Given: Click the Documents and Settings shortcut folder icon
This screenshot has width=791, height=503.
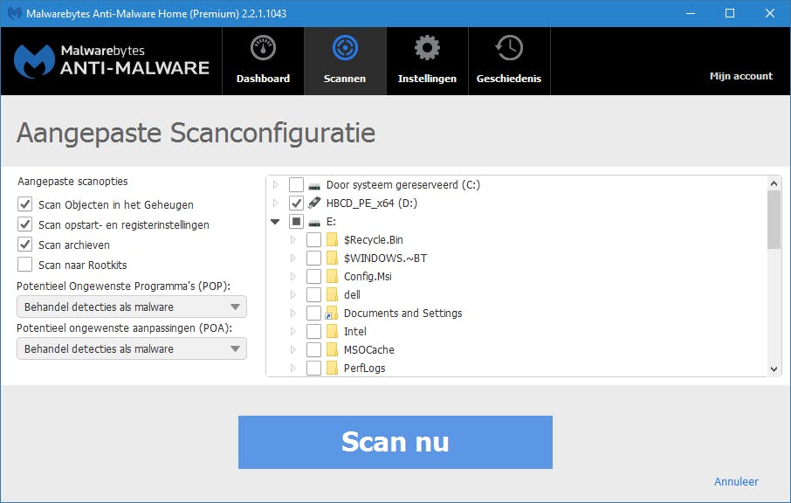Looking at the screenshot, I should pos(332,313).
